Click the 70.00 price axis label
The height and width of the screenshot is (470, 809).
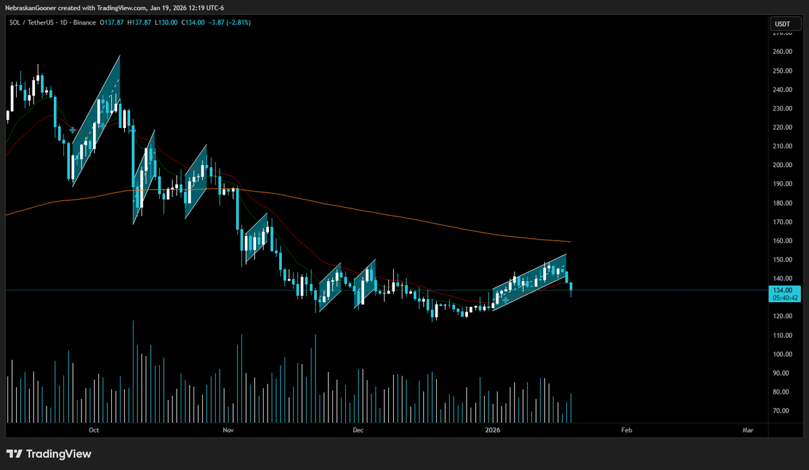click(782, 411)
